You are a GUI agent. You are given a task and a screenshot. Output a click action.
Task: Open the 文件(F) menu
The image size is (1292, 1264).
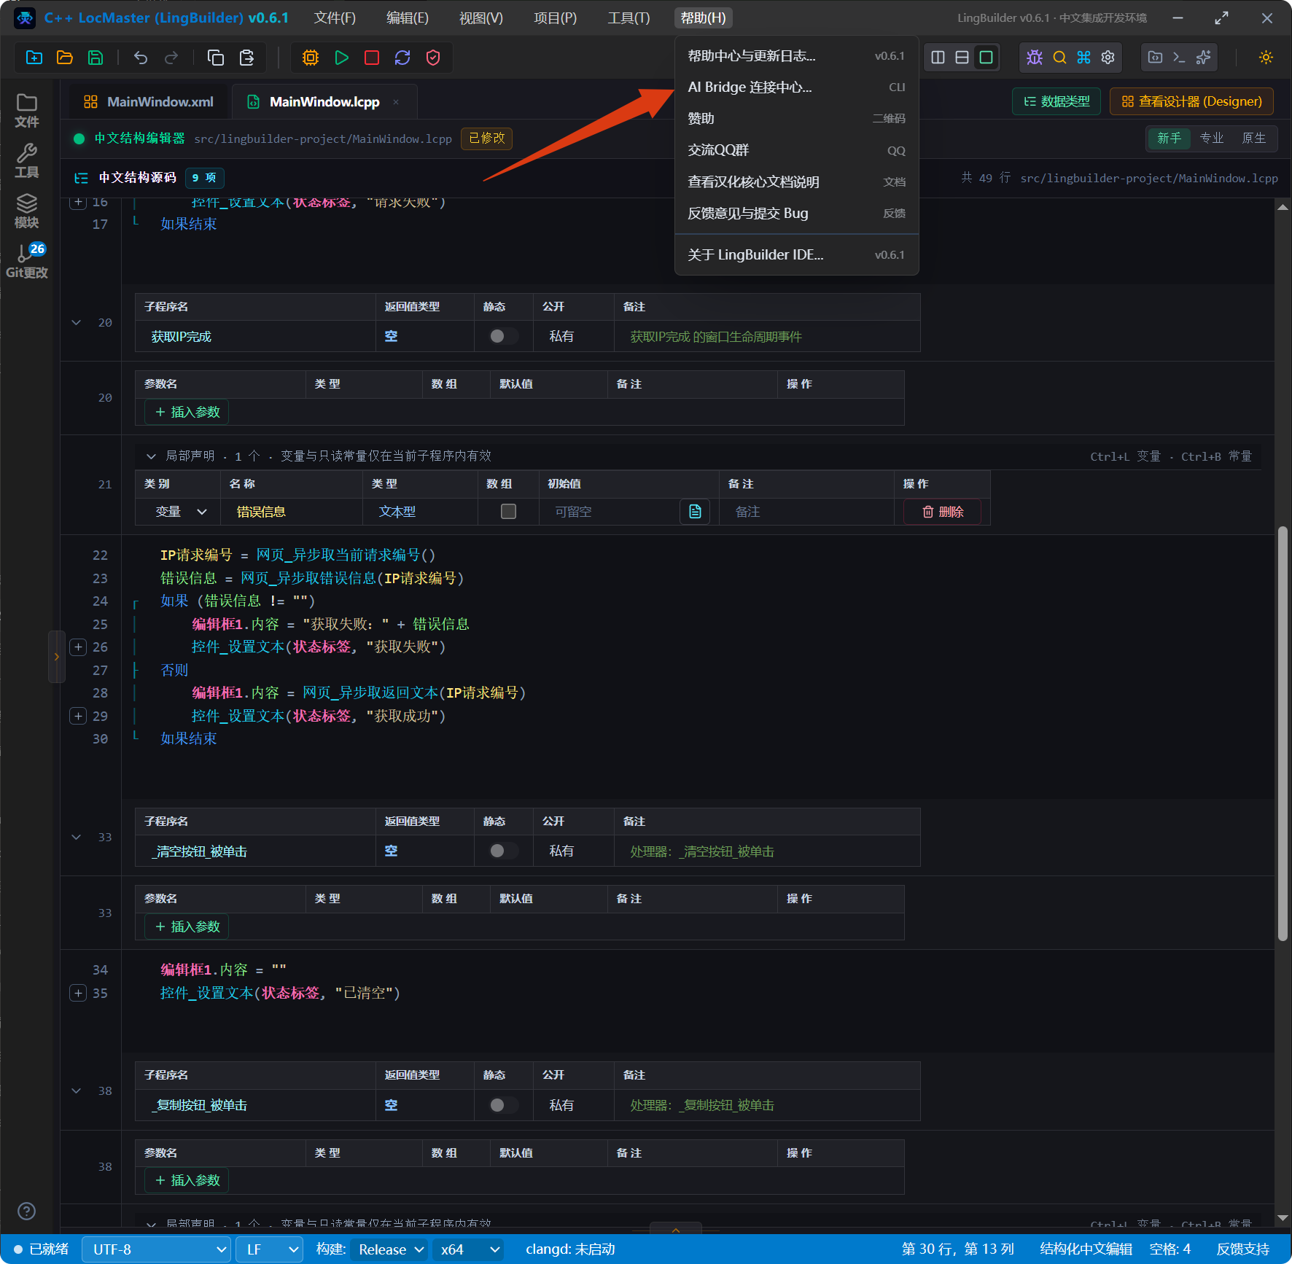coord(335,17)
